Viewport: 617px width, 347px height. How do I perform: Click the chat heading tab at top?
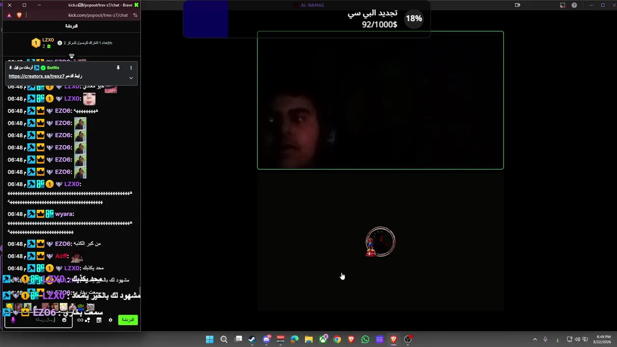tap(71, 26)
